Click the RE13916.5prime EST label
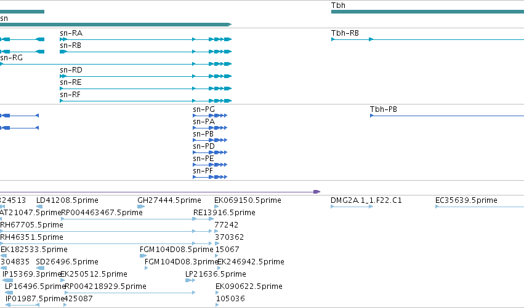Screen dimensions: 524x308 coord(224,213)
